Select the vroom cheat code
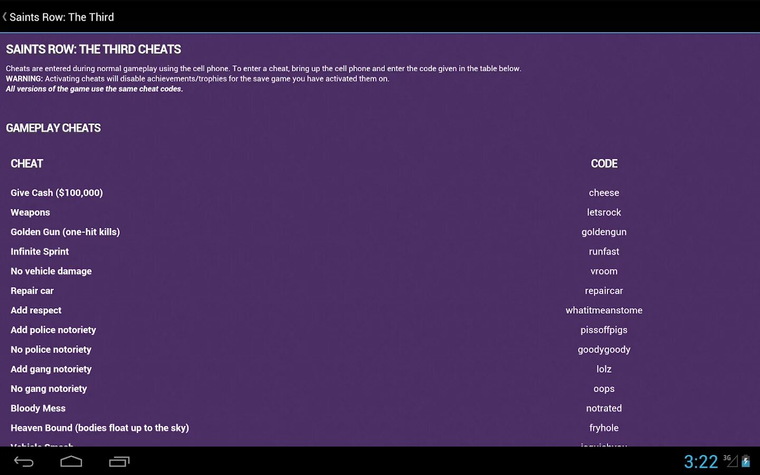The width and height of the screenshot is (760, 475). 604,271
